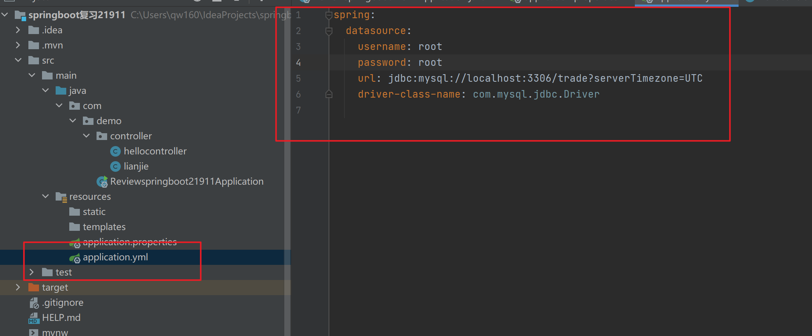This screenshot has height=336, width=812.
Task: Open the hellocontroller class
Action: pos(155,151)
